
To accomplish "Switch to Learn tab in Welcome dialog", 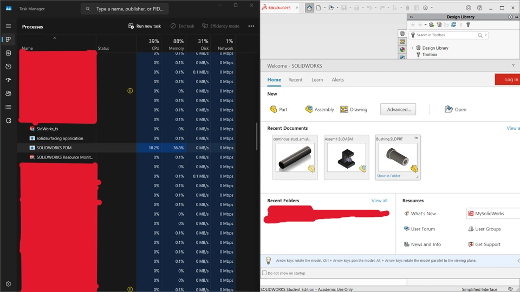I will (x=317, y=80).
